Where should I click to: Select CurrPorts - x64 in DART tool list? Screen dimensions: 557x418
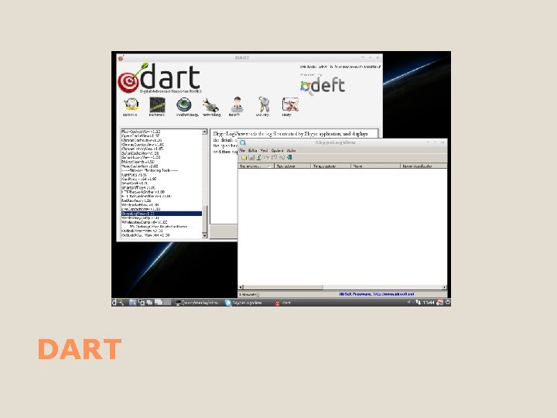pos(139,179)
